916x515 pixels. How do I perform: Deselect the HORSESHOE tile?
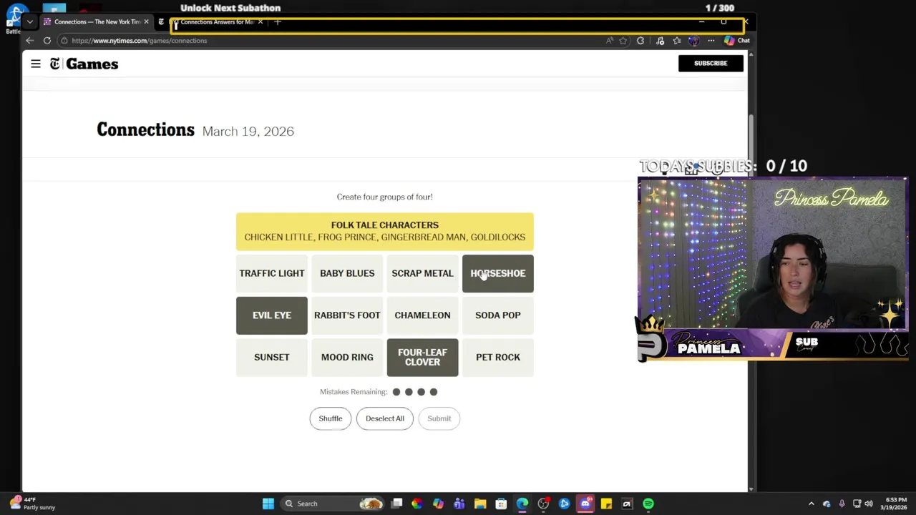click(x=498, y=273)
